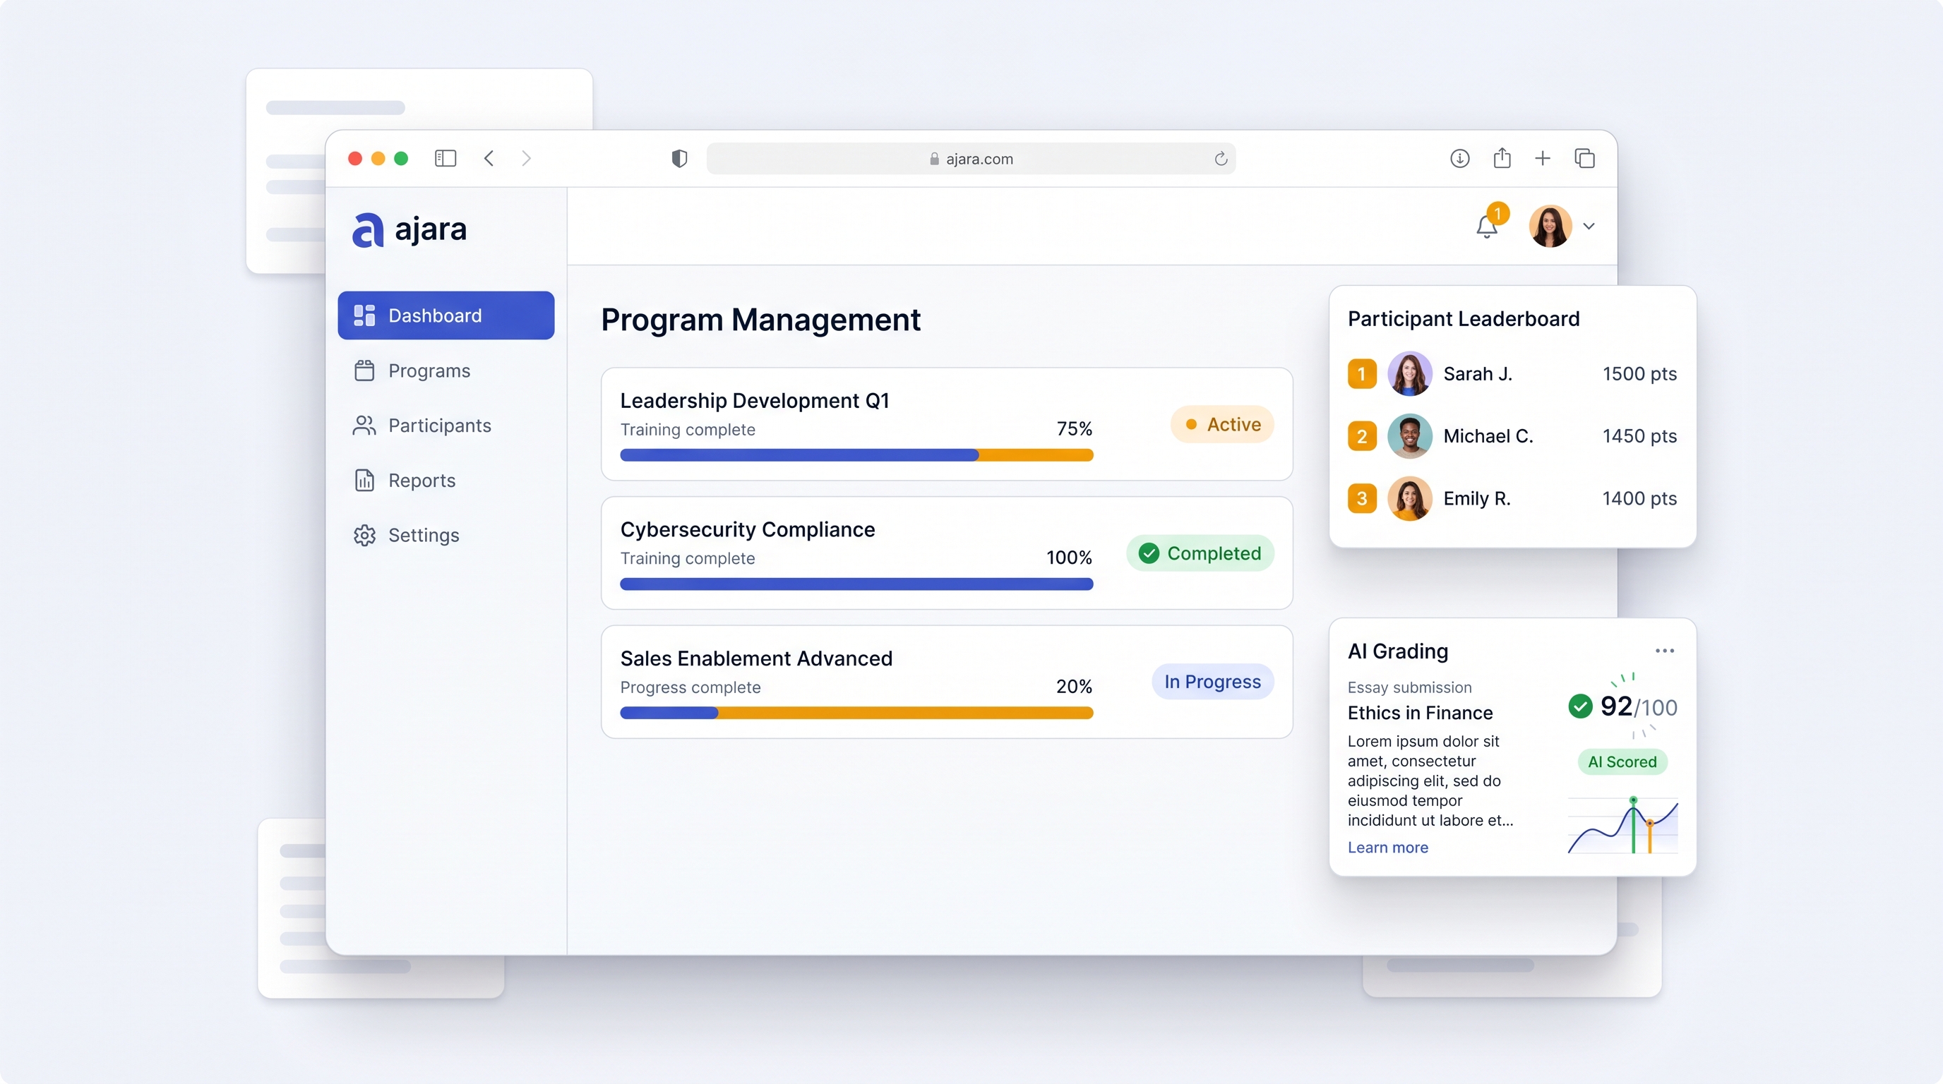Click the 100% progress value
This screenshot has width=1943, height=1084.
tap(1069, 557)
